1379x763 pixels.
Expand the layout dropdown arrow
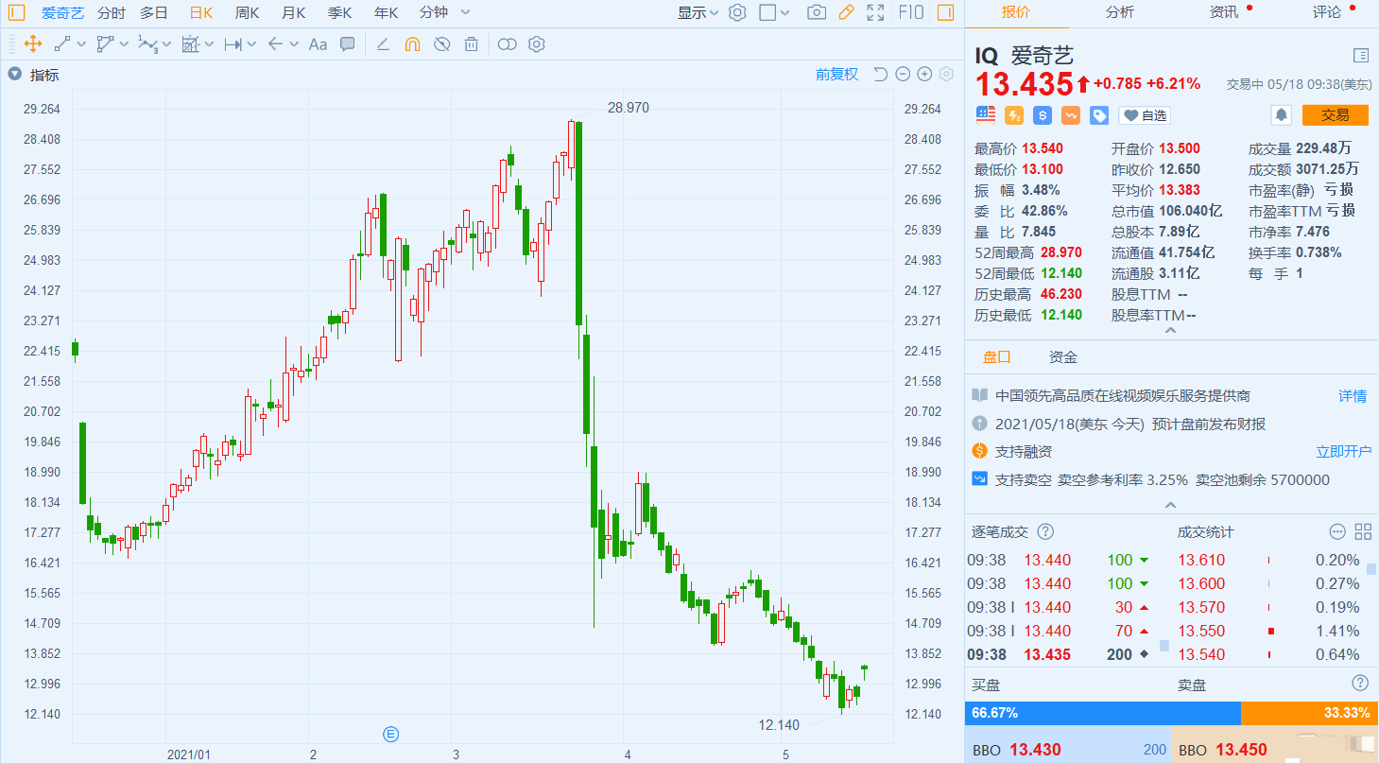click(x=785, y=13)
